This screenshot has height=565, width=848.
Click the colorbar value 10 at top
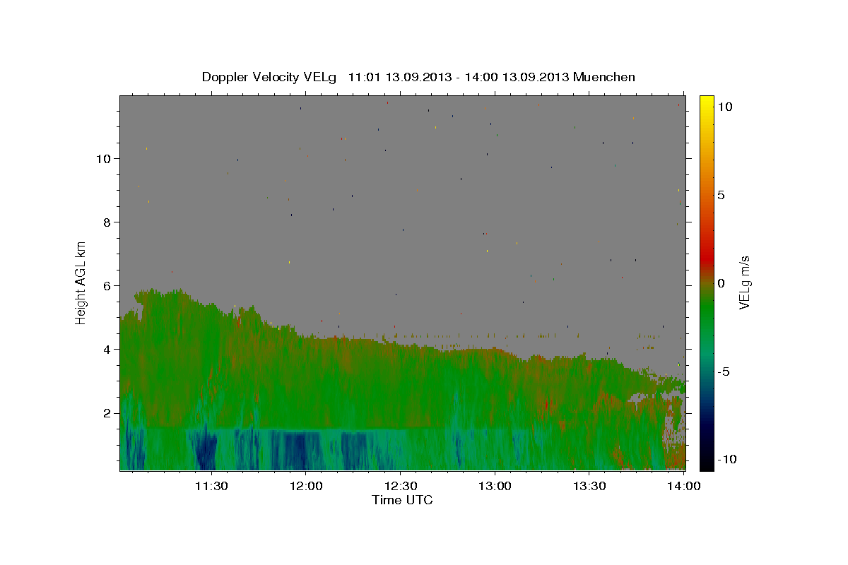(x=724, y=106)
